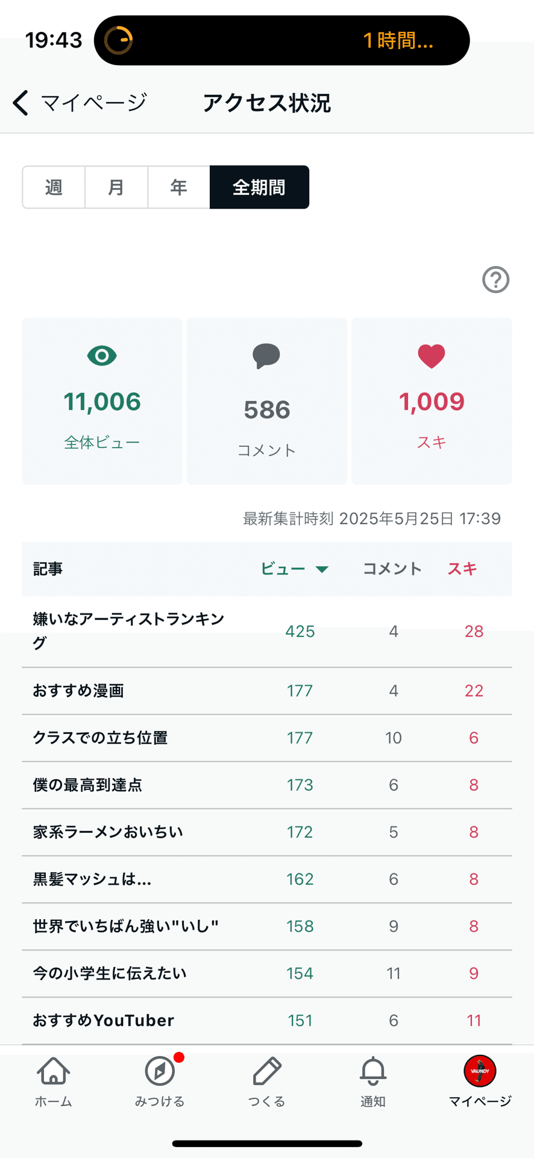Open the みつける compass icon
The width and height of the screenshot is (534, 1158).
tap(160, 1072)
